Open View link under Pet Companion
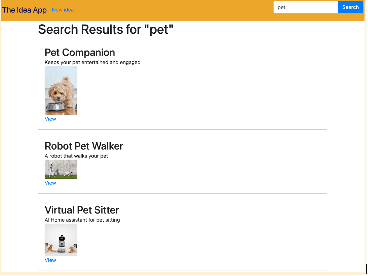The height and width of the screenshot is (276, 368). click(x=50, y=119)
